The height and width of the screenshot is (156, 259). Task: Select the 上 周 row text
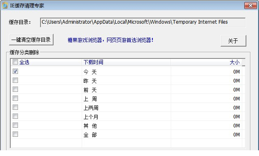click(90, 99)
